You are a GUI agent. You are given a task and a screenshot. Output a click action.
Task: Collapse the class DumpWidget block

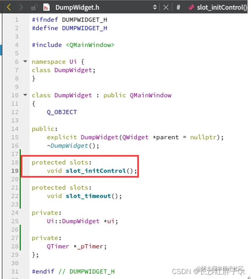click(x=25, y=95)
